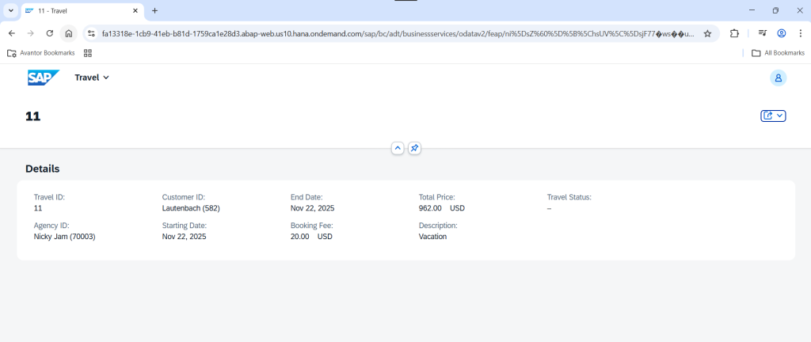
Task: Reload the current page
Action: pyautogui.click(x=50, y=33)
